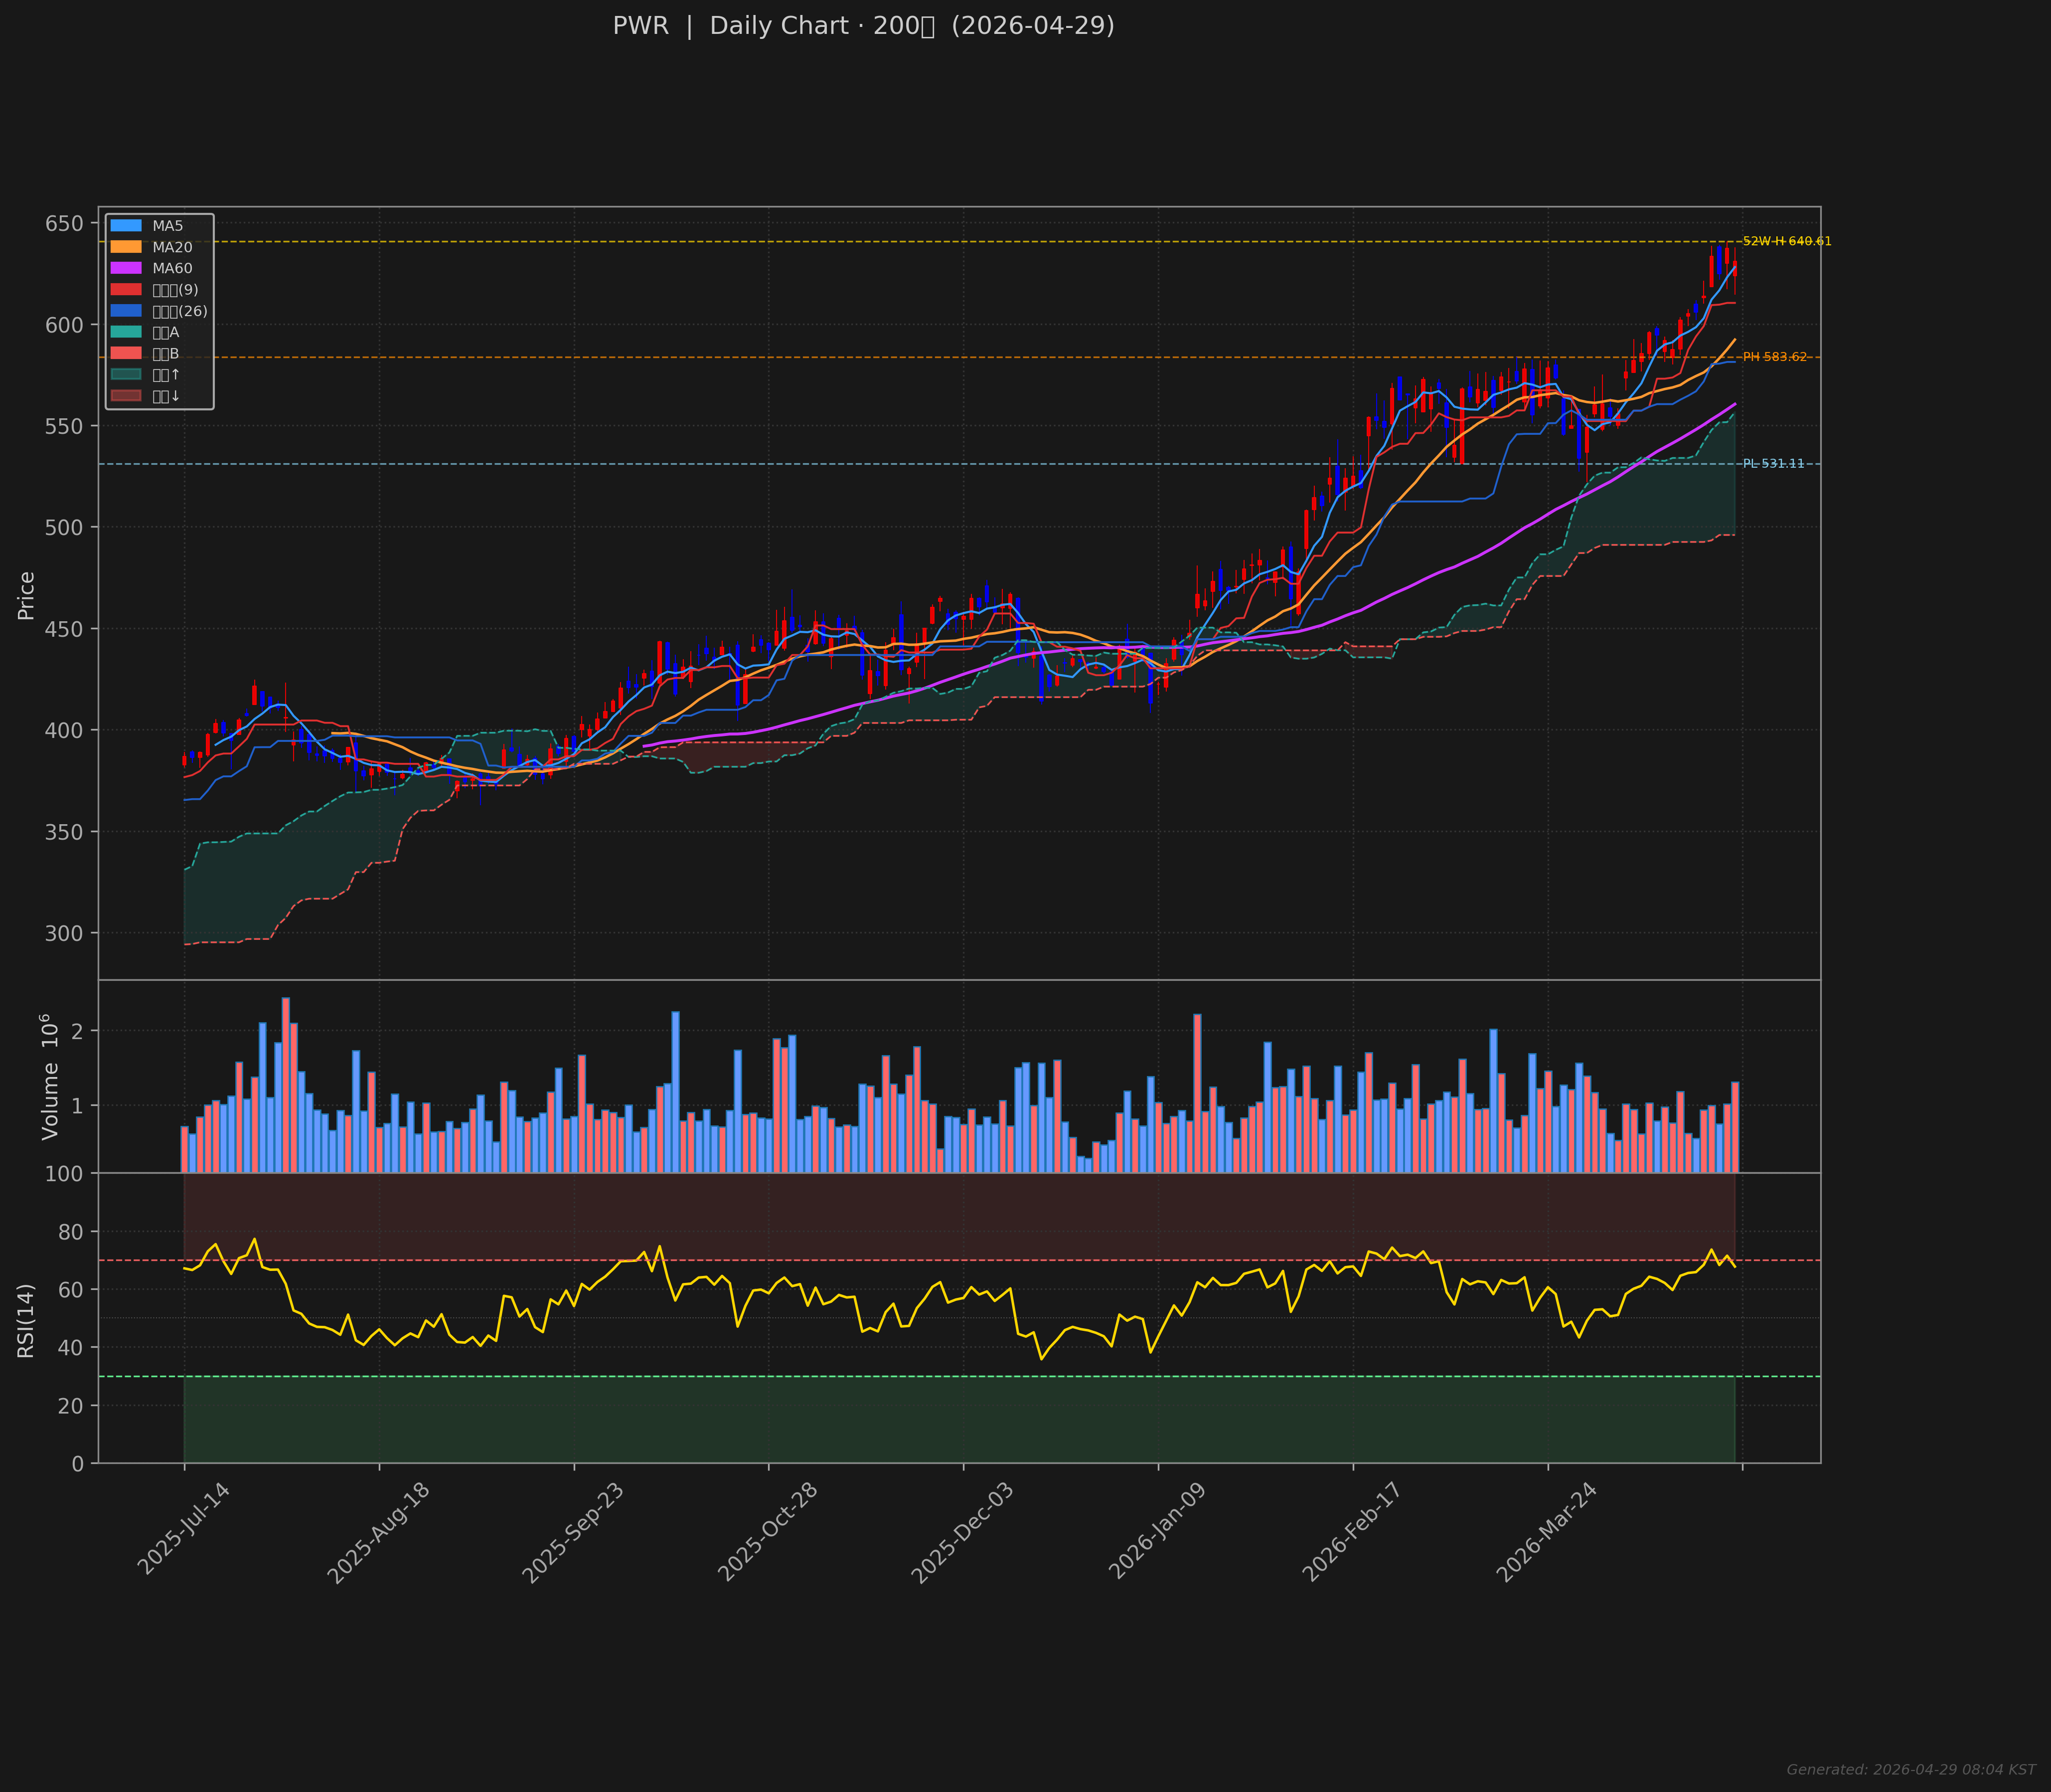
Task: Click the PH 583.62 price label
Action: coord(1774,357)
